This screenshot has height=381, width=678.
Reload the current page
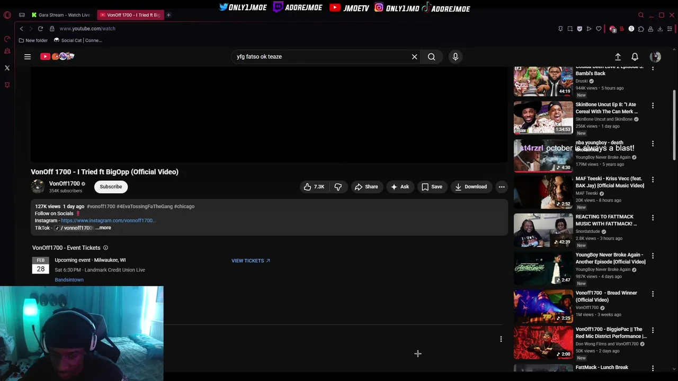coord(40,29)
